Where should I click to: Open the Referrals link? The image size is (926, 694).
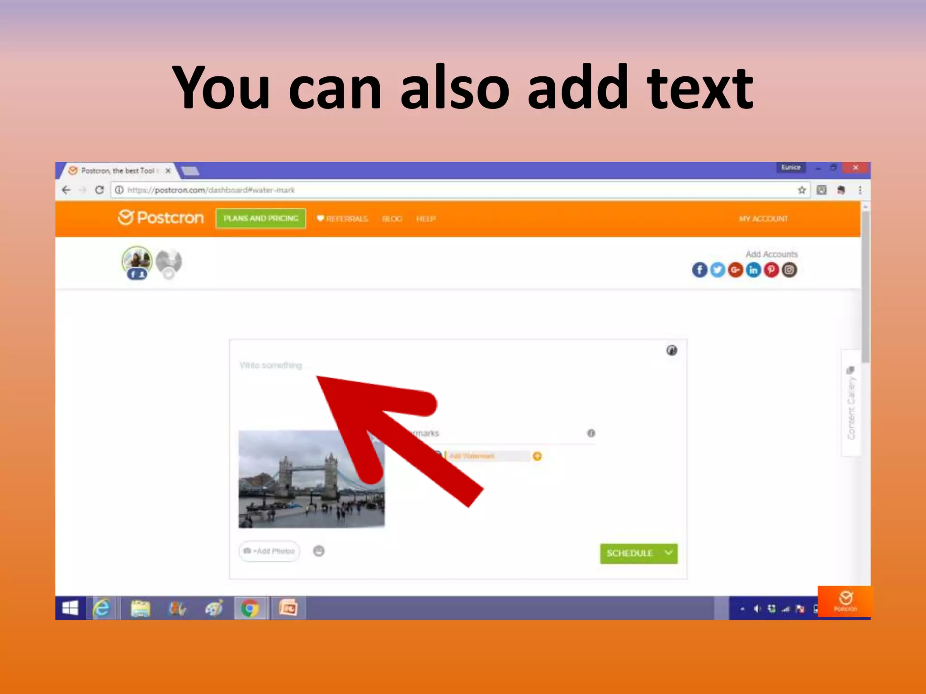click(x=342, y=219)
